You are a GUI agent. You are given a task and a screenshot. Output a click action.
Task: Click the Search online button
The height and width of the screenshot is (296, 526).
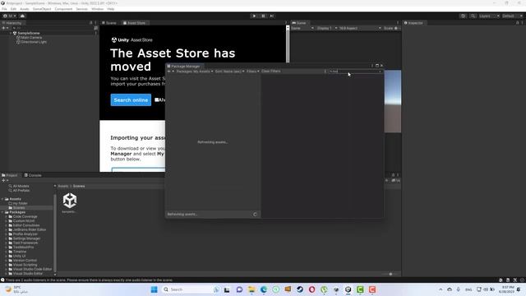coord(131,100)
